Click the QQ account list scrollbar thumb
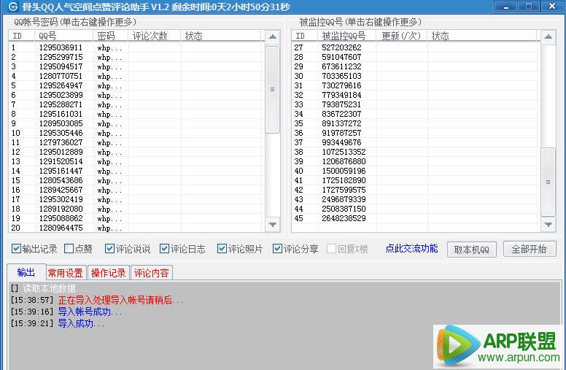This screenshot has height=370, width=566. [x=273, y=90]
